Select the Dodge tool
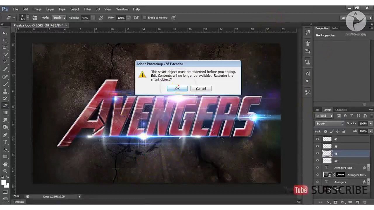Screen dimensions: 374x210 tap(5, 127)
